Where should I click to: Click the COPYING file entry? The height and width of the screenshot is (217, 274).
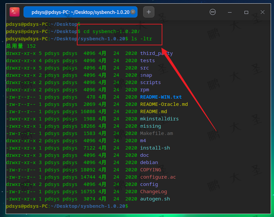tap(151, 169)
